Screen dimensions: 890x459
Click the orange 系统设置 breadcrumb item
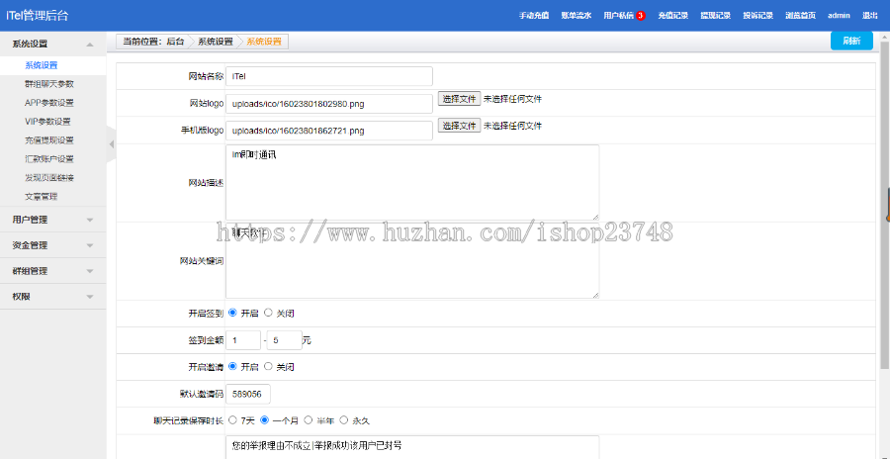[x=264, y=42]
